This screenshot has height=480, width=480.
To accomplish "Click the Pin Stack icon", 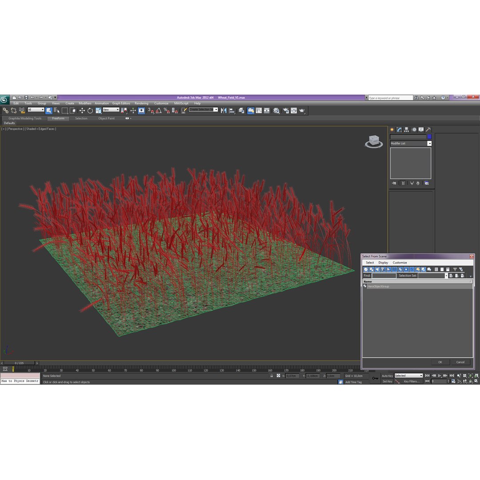I will click(x=394, y=183).
